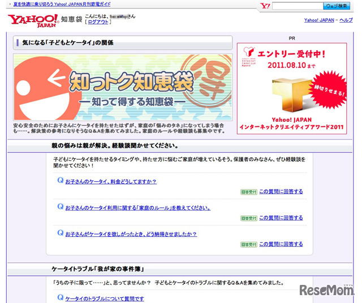Open ケータイのトラブルについて質問です link

105,298
